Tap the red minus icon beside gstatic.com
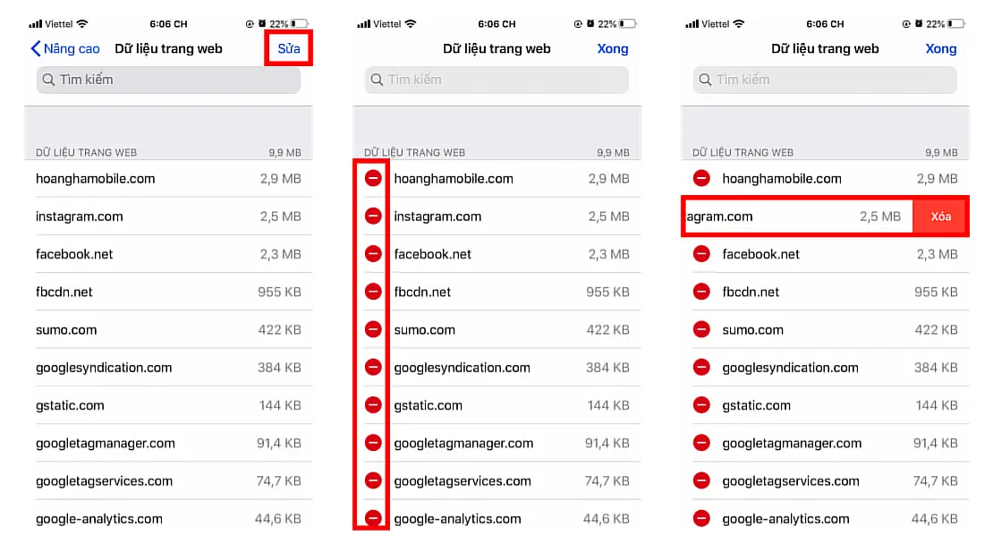This screenshot has width=993, height=552. point(373,403)
